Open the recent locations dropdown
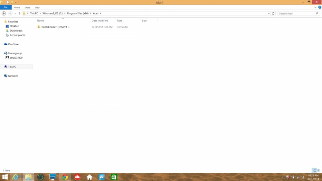The height and width of the screenshot is (181, 322). tap(15, 14)
